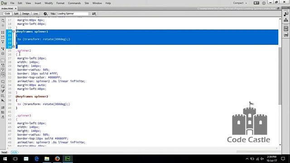Open the Edit menu
290x163 pixels.
point(20,3)
